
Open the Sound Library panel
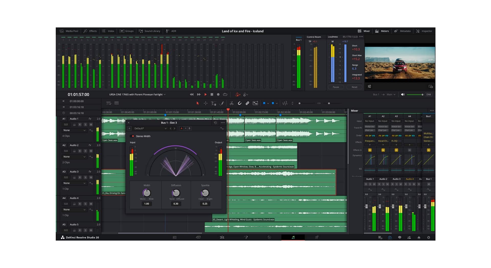click(x=150, y=31)
